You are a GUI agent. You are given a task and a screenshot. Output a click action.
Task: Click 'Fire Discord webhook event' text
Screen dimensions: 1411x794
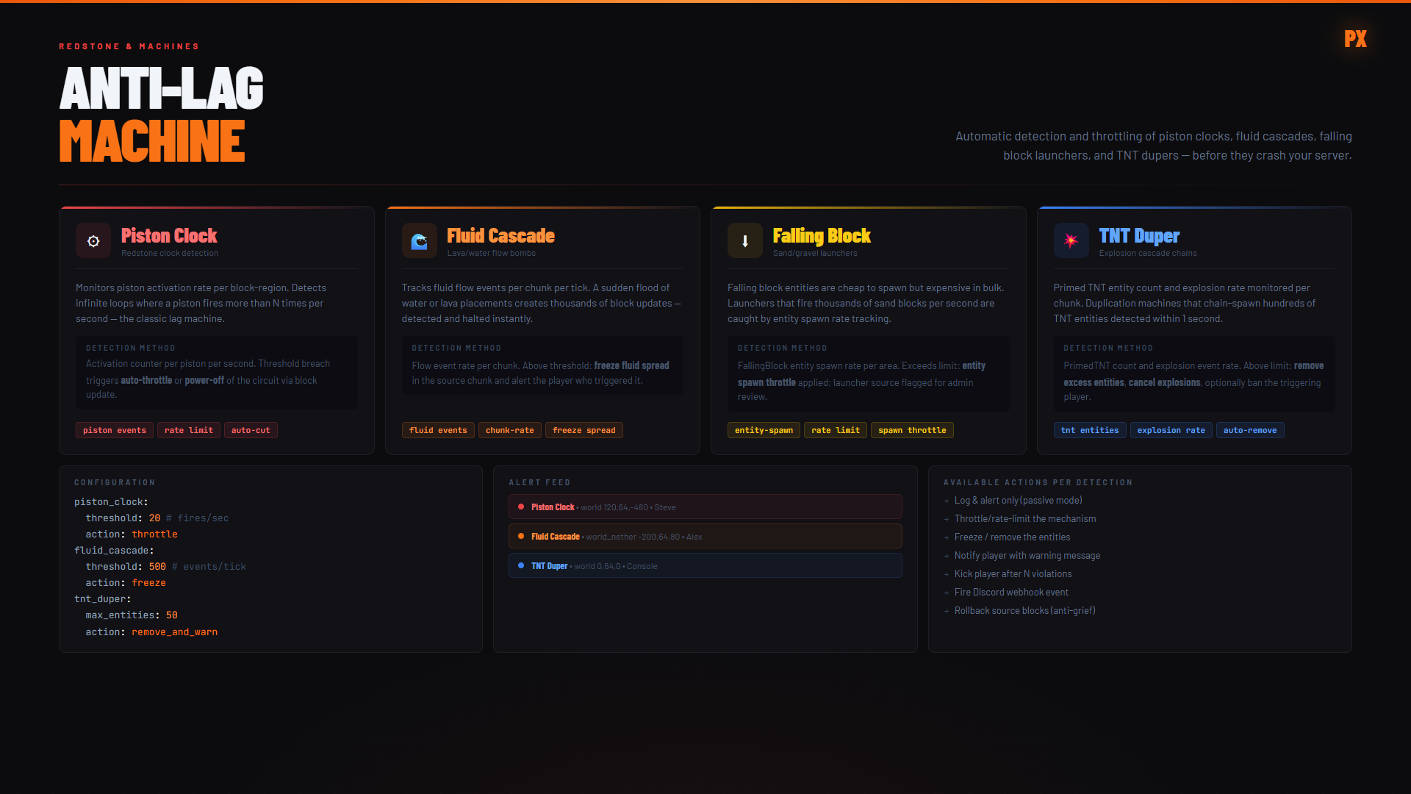[1011, 593]
